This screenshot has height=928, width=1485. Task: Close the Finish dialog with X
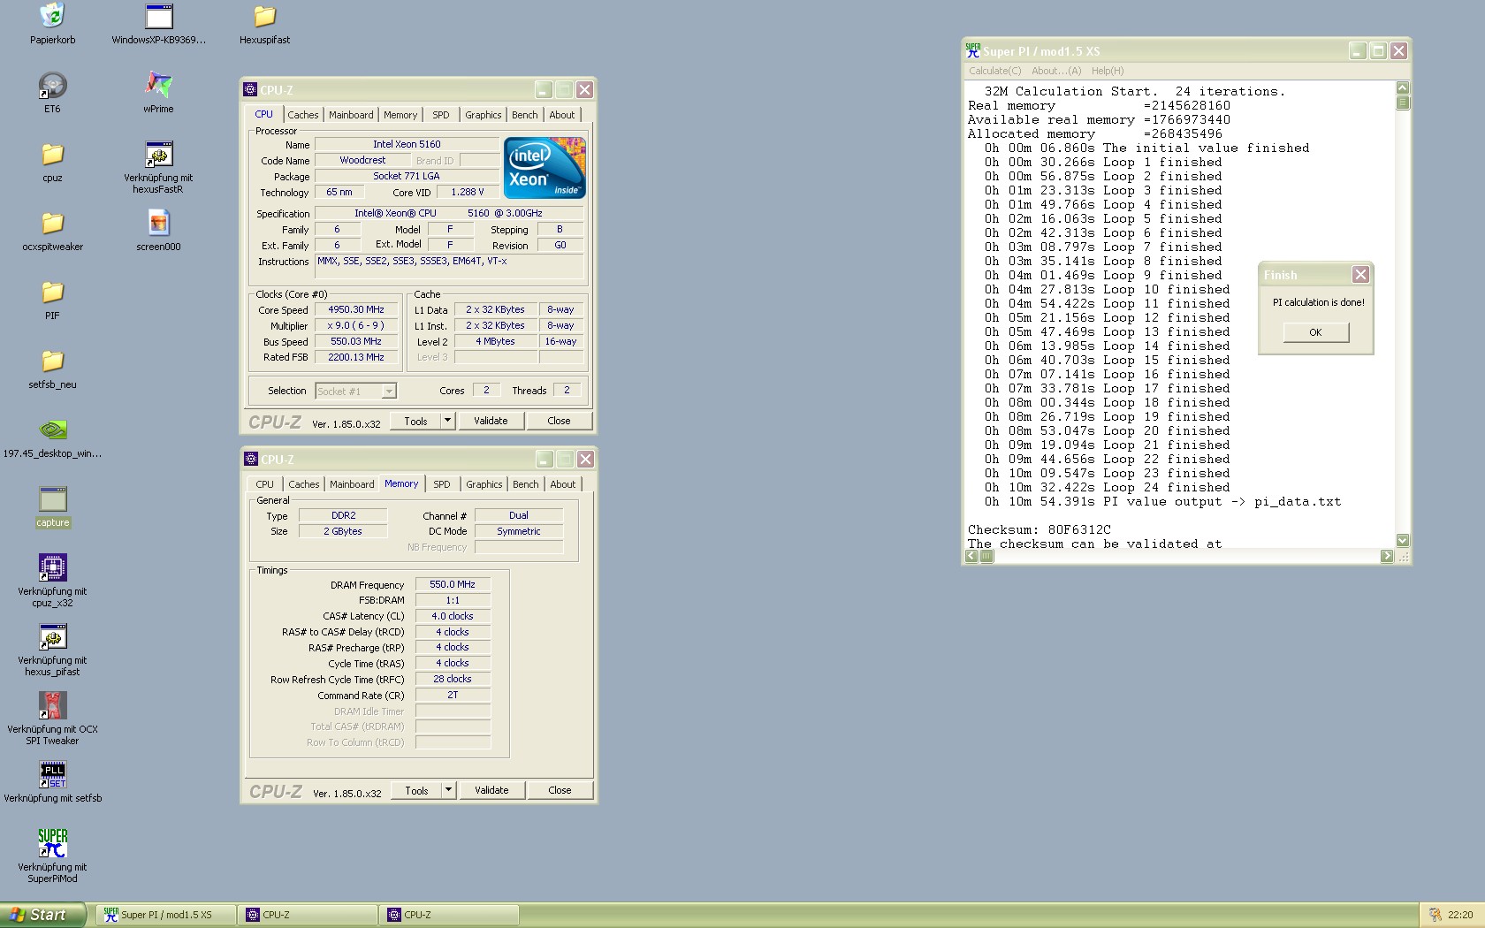pos(1361,275)
